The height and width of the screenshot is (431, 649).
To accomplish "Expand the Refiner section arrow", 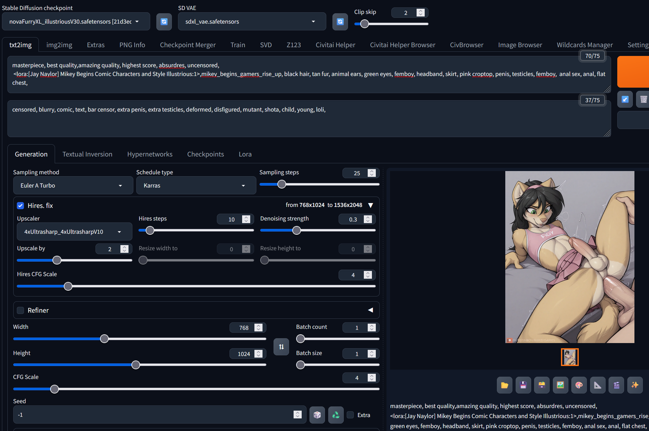I will point(370,310).
